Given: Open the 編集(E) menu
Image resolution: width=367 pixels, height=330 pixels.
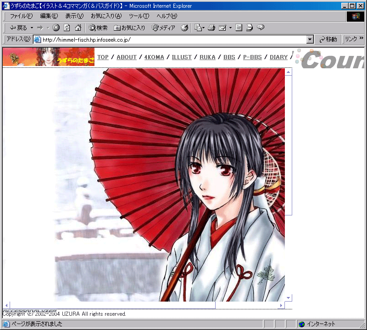Looking at the screenshot, I should click(49, 16).
